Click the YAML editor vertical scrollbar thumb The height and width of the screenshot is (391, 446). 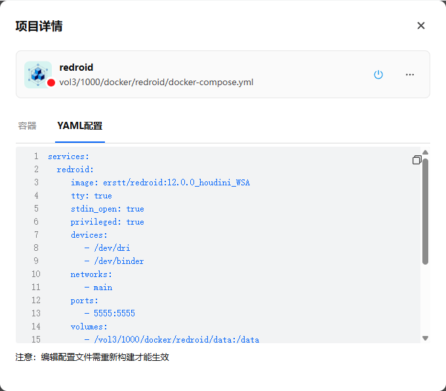[425, 212]
